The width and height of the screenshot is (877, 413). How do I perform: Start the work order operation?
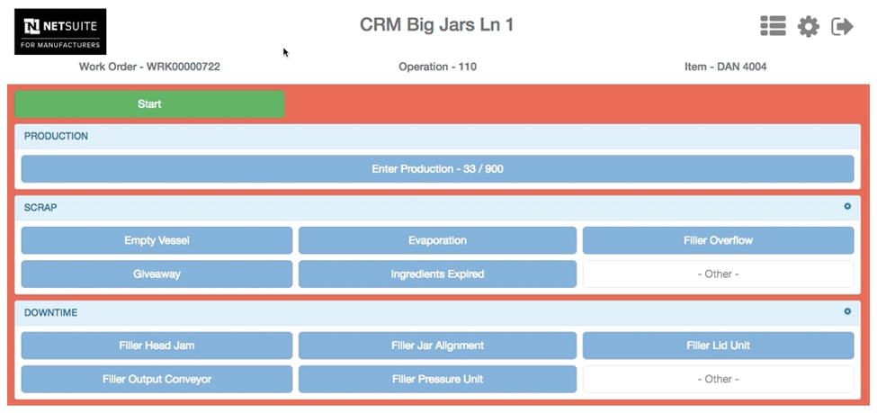[x=149, y=104]
